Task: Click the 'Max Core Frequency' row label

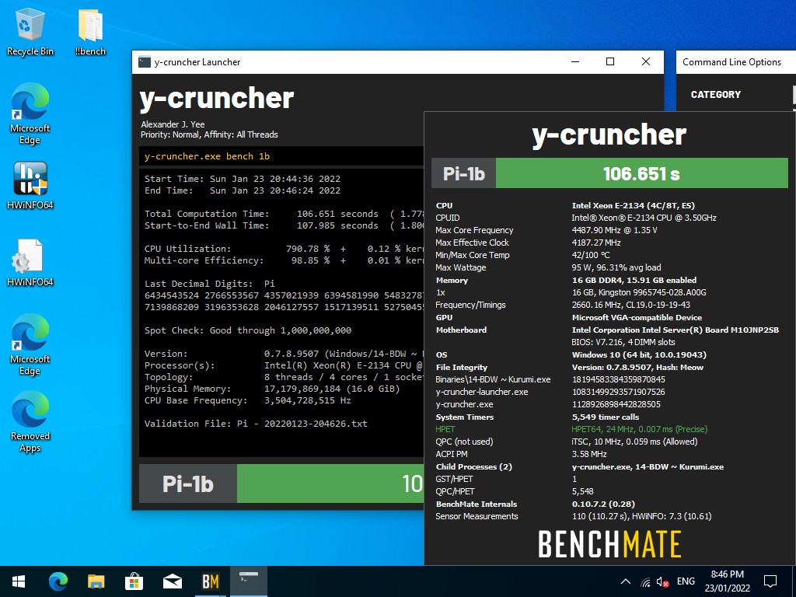Action: [x=474, y=230]
